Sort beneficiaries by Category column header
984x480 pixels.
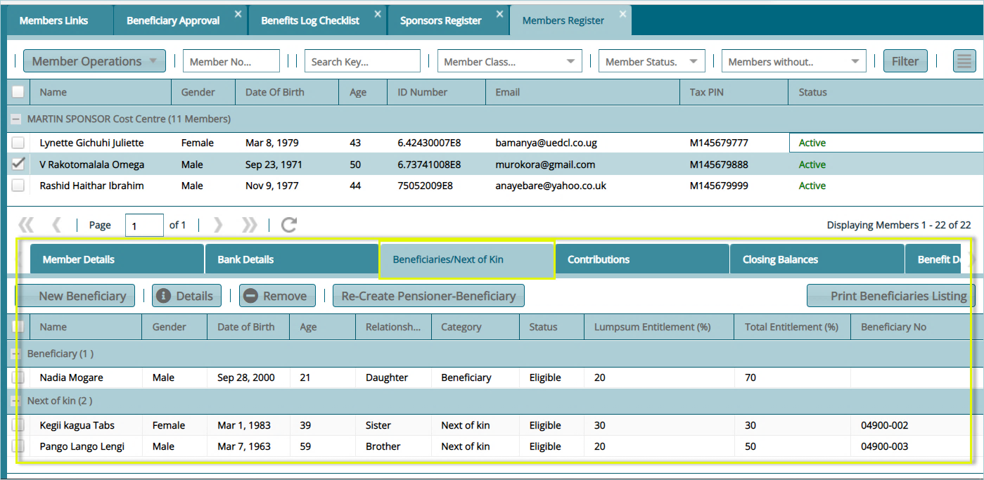coord(475,327)
